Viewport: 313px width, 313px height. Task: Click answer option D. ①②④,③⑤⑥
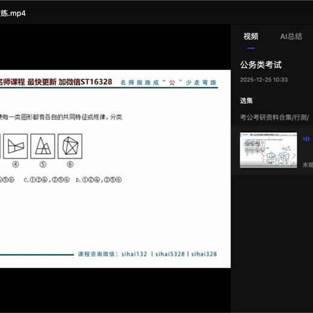[99, 180]
